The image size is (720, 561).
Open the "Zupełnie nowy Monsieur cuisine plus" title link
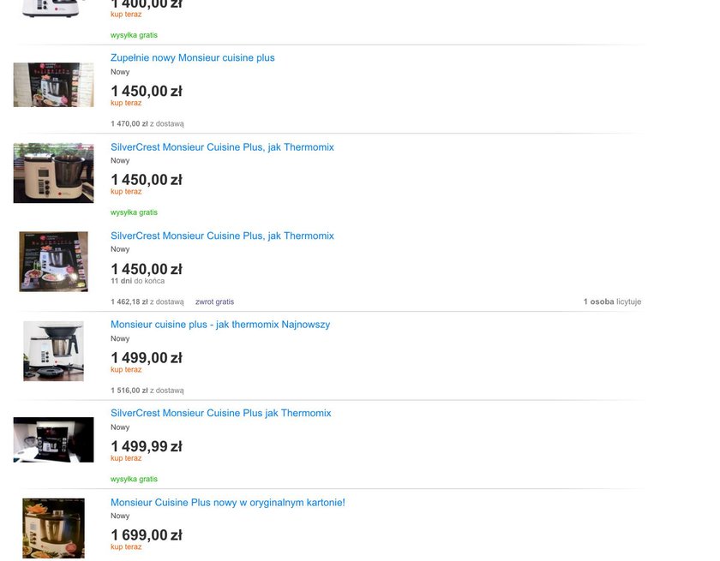(192, 58)
